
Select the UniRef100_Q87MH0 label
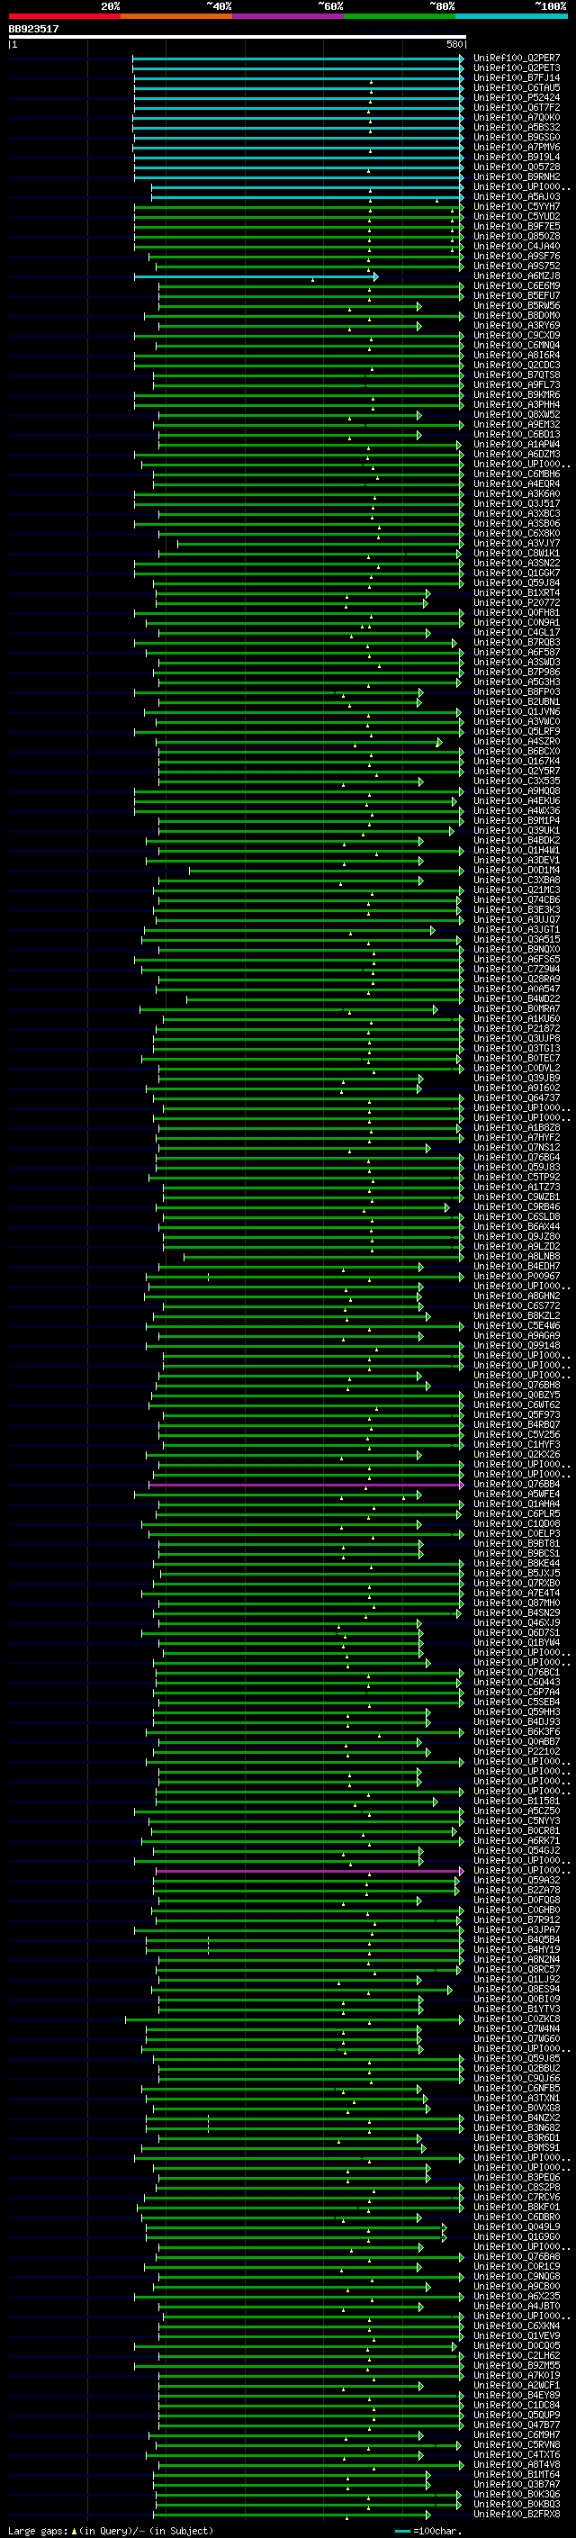(x=516, y=1602)
